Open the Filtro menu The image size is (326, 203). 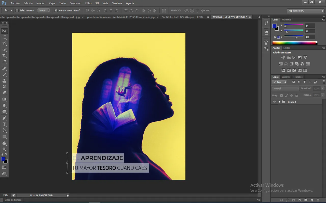88,3
